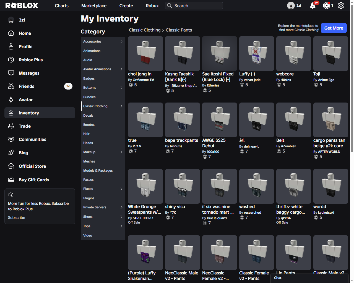Screen dimensions: 354x283
Task: Select the Decals category
Action: click(x=103, y=116)
